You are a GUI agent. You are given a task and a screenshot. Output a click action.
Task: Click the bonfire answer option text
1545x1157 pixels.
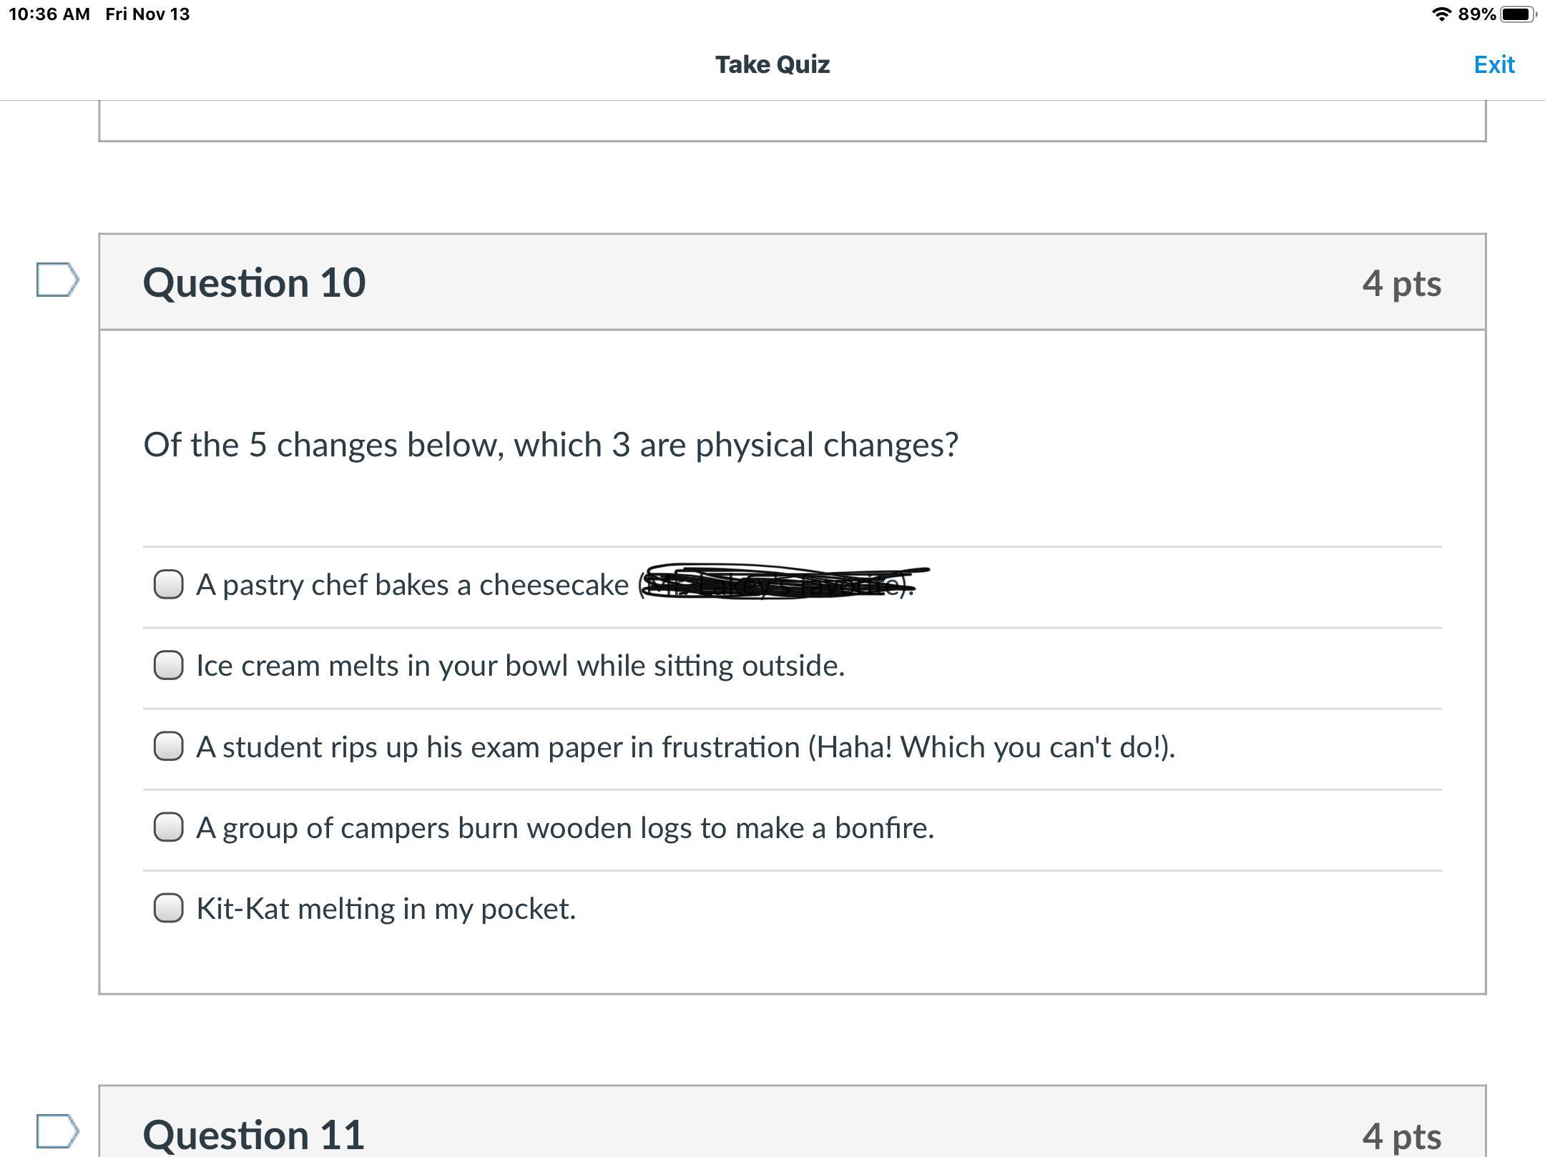tap(565, 828)
